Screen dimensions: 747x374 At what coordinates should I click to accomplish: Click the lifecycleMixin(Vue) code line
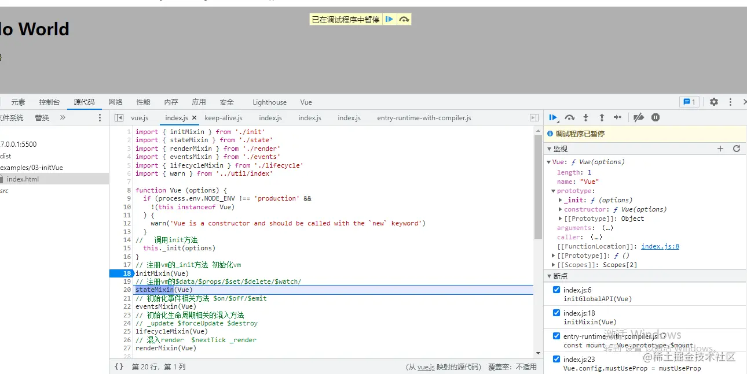pyautogui.click(x=171, y=332)
